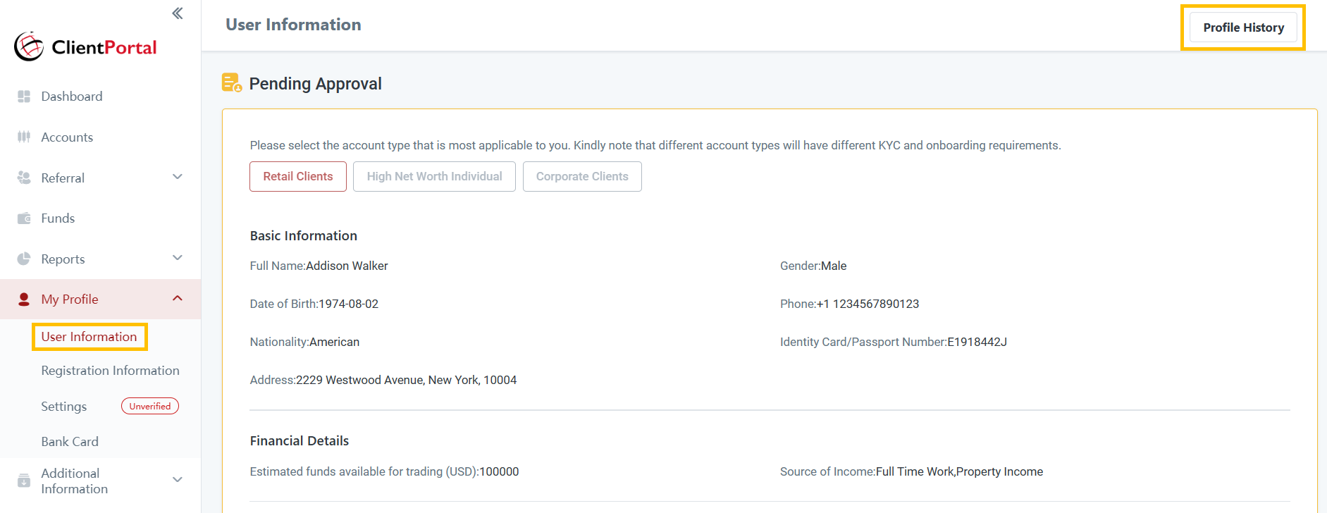Screen dimensions: 1327x513
Task: Expand the Additional Information section chevron
Action: (178, 480)
